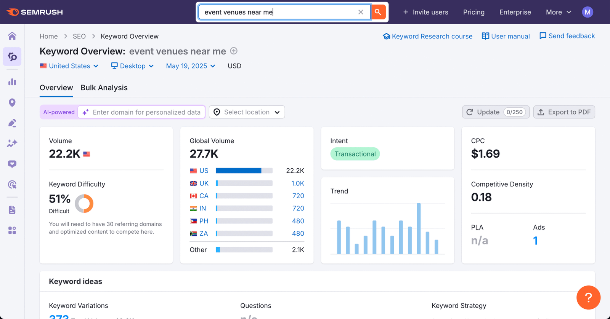Expand the United States country dropdown

tap(69, 66)
